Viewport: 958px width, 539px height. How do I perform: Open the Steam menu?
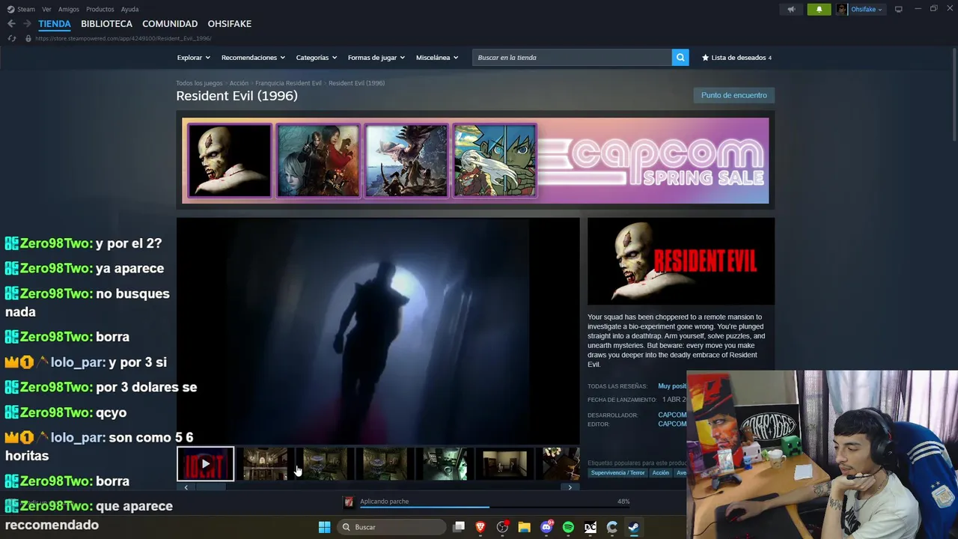point(26,9)
